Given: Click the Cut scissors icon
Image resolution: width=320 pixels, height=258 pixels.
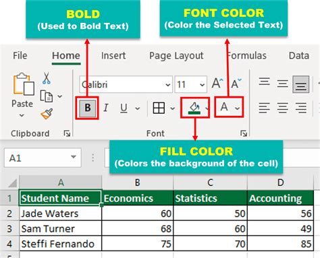Looking at the screenshot, I should 47,78.
